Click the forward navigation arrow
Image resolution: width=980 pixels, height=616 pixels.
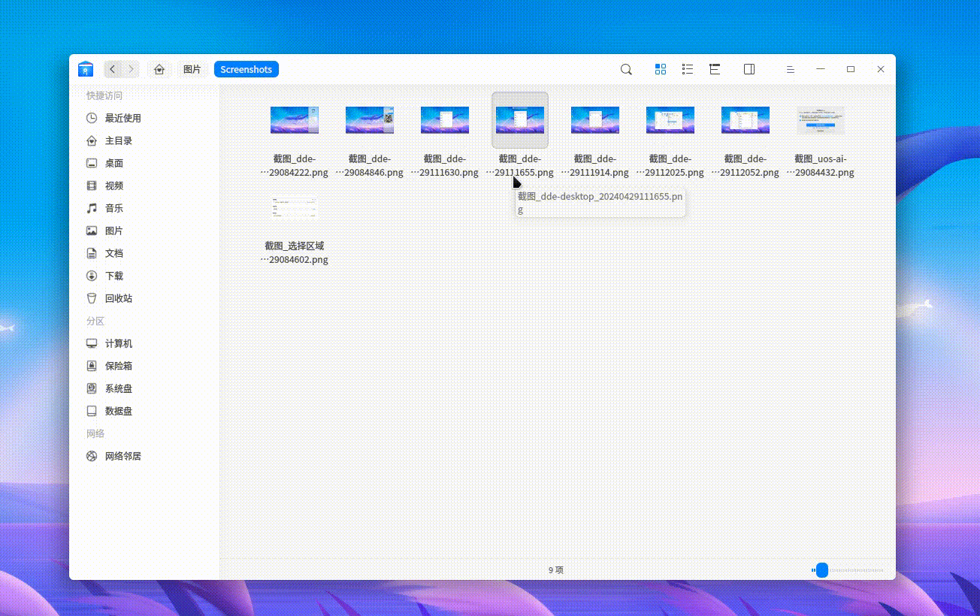click(132, 69)
